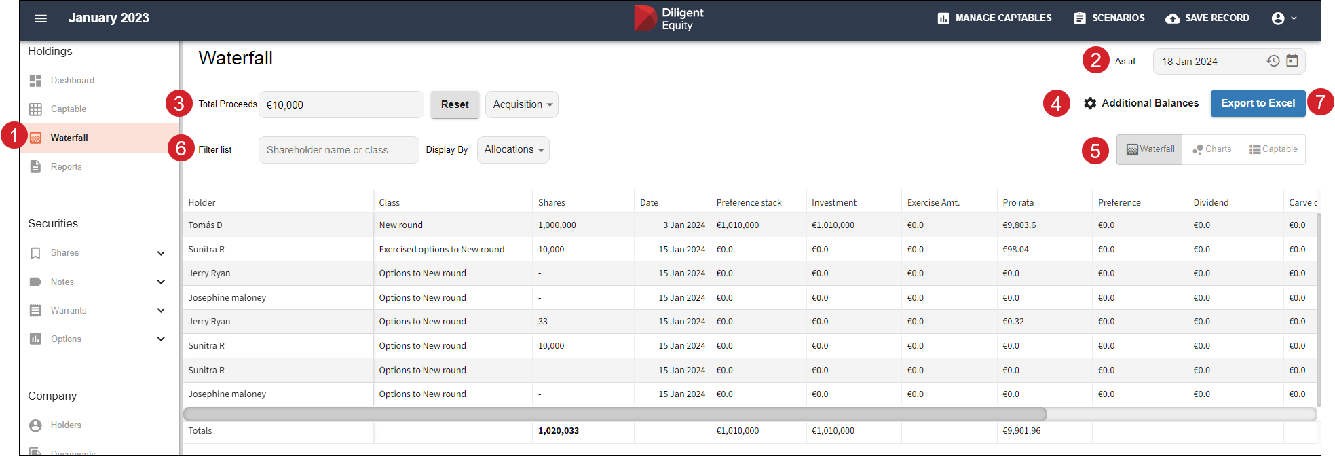
Task: Click the Dashboard sidebar icon
Action: click(x=35, y=81)
